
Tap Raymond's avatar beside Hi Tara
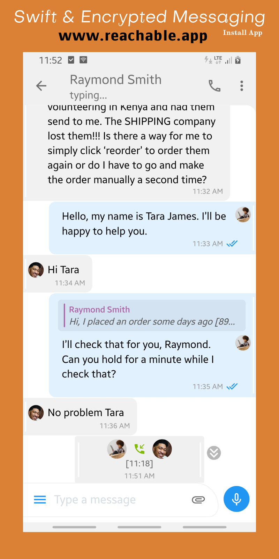coord(36,270)
